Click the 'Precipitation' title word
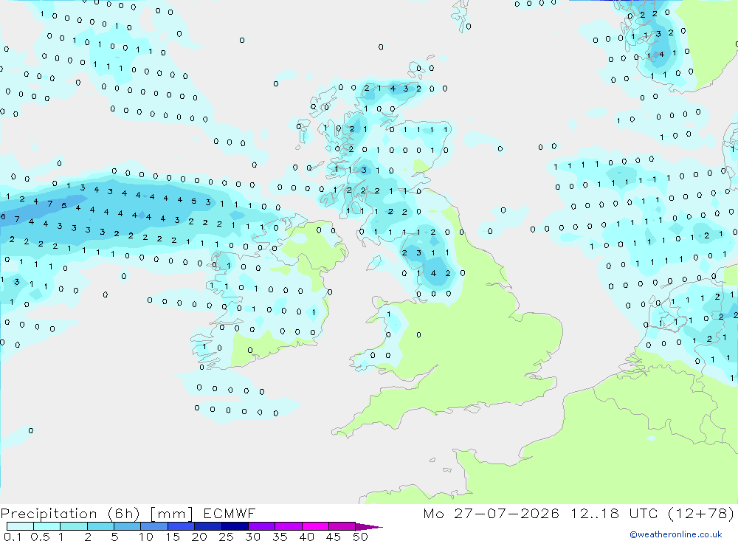 49,514
